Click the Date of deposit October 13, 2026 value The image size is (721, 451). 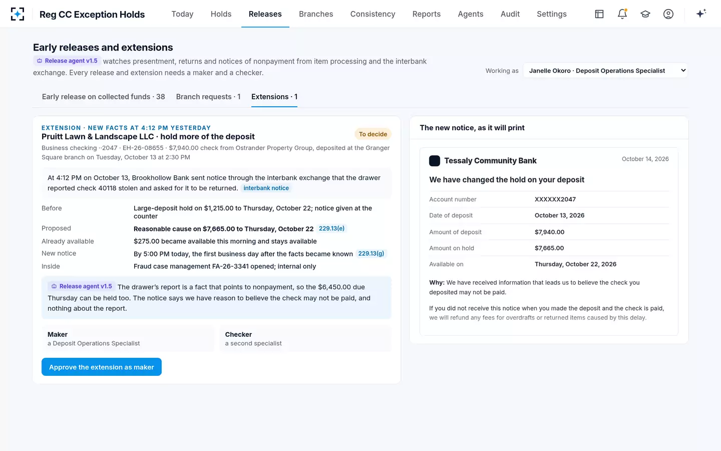[559, 215]
